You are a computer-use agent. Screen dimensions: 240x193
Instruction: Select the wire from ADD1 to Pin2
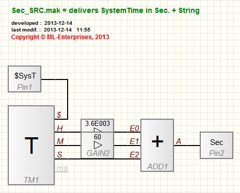click(x=187, y=146)
